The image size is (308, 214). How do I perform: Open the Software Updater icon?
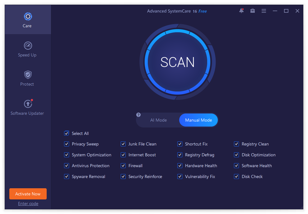coord(28,104)
